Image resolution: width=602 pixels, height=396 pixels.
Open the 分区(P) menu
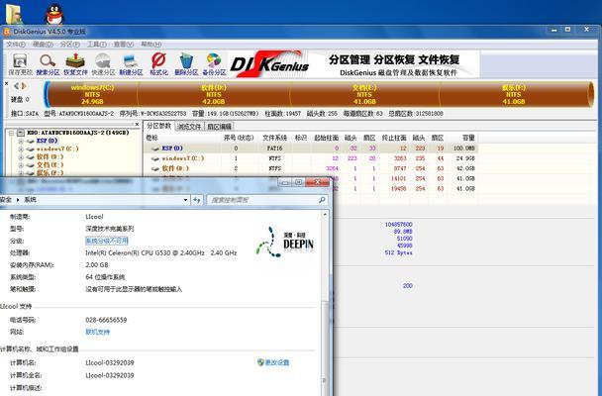(x=70, y=45)
